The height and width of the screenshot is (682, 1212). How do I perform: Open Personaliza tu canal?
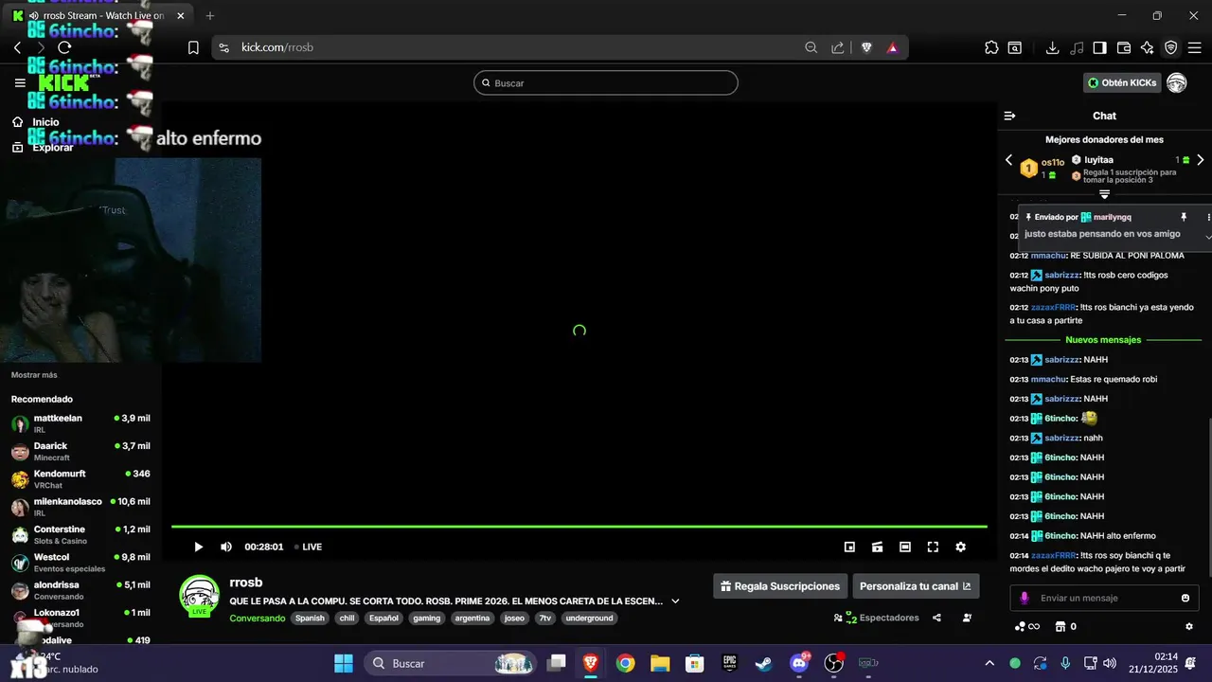point(916,586)
